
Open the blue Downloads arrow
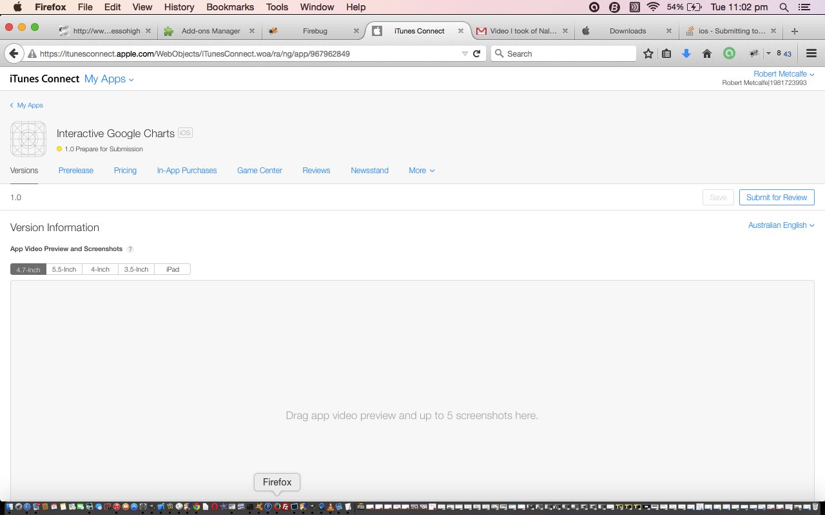pos(686,54)
